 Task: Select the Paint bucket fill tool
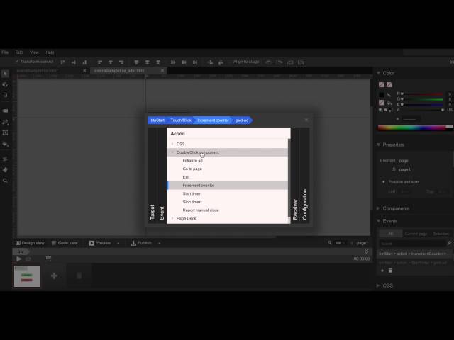tap(5, 144)
